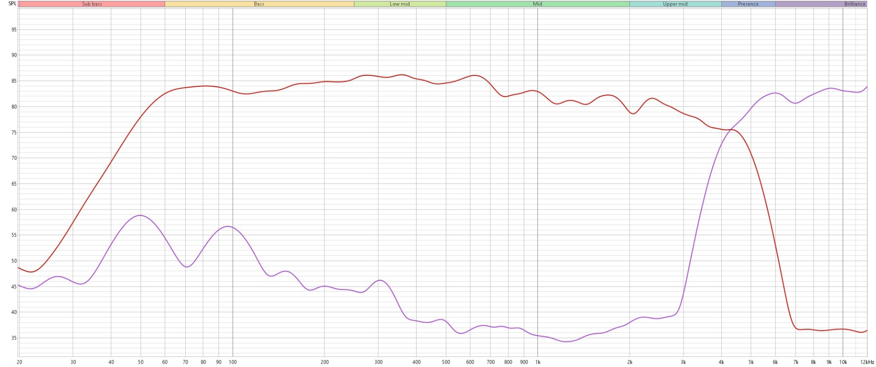Click the Upper mid band label
Image resolution: width=876 pixels, height=367 pixels.
point(675,4)
